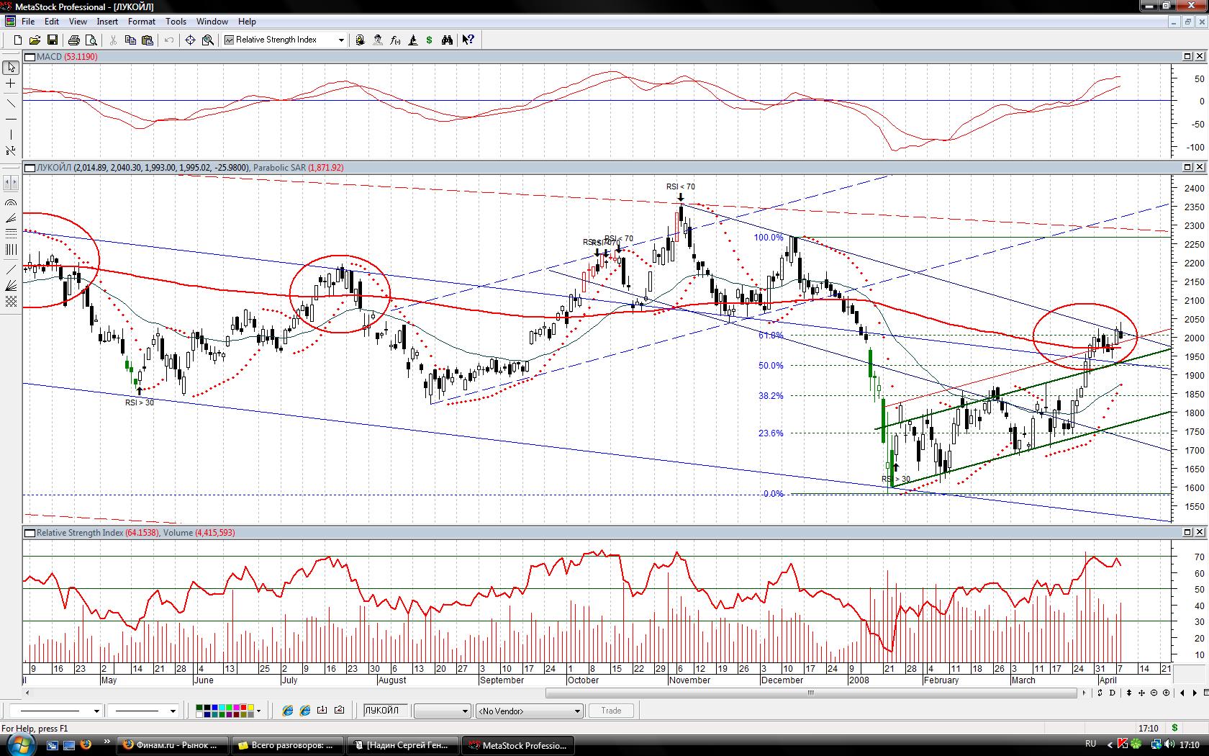Click the rescale Y-axis vertical arrows icon
Viewport: 1209px width, 756px height.
coord(1128,693)
